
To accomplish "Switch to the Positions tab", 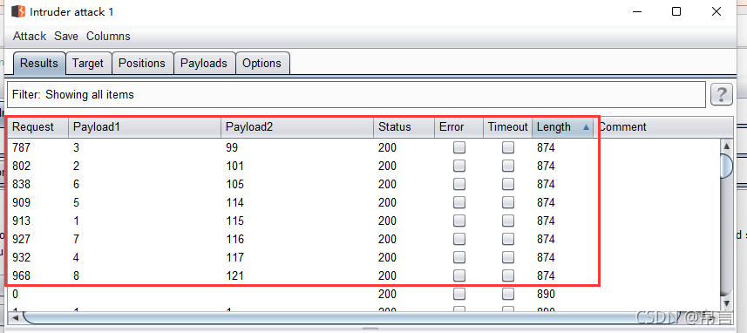I will 142,64.
